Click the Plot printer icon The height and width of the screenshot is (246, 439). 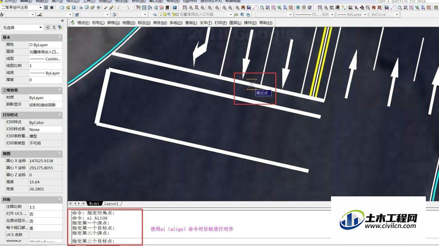point(81,7)
